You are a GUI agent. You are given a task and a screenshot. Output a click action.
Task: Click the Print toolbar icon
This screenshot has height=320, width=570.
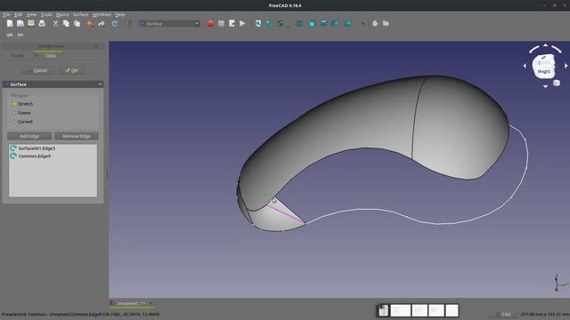pos(42,24)
